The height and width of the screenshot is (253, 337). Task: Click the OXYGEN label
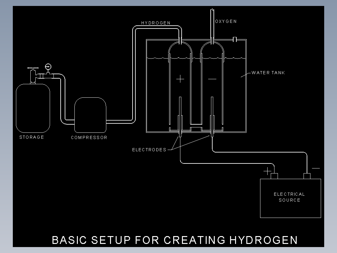coord(226,21)
